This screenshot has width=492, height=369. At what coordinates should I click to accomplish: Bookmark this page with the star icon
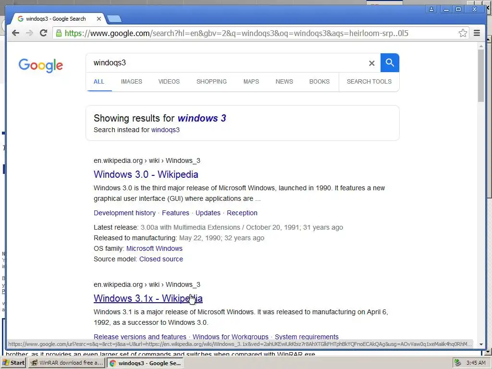[463, 33]
